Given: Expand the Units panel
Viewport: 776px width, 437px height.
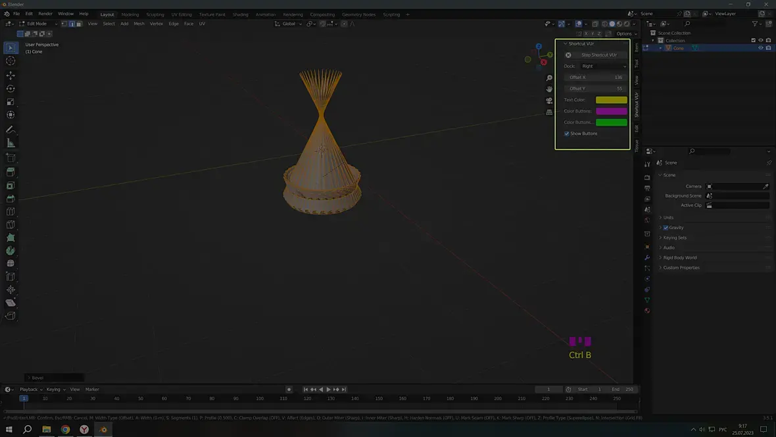Looking at the screenshot, I should (668, 217).
